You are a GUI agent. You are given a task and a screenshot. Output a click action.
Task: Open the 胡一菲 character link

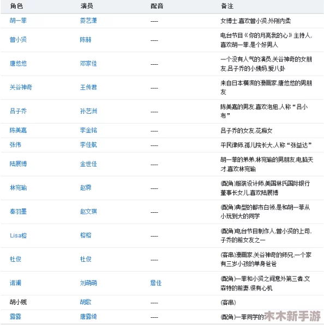18,21
